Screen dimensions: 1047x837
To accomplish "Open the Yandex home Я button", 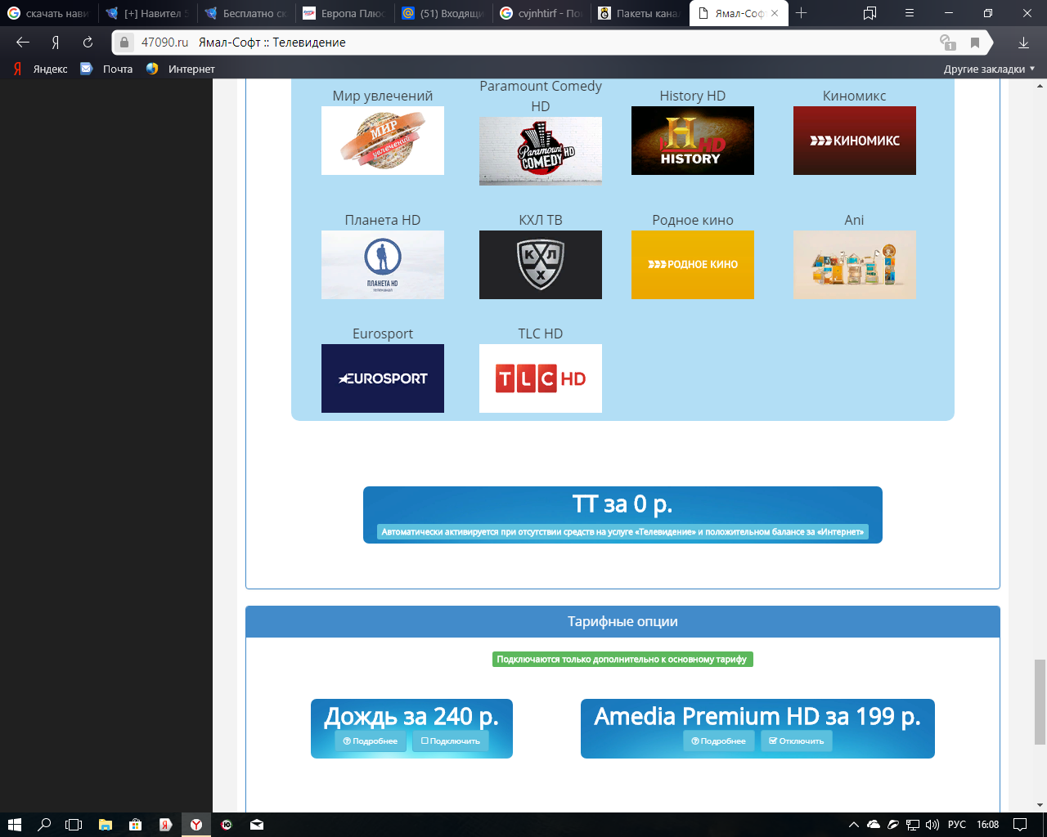I will click(56, 43).
